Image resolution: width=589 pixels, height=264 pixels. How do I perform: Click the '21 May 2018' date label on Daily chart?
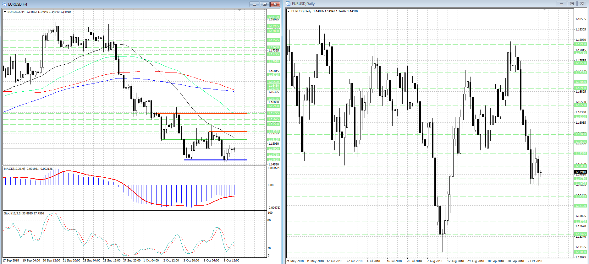[295, 261]
